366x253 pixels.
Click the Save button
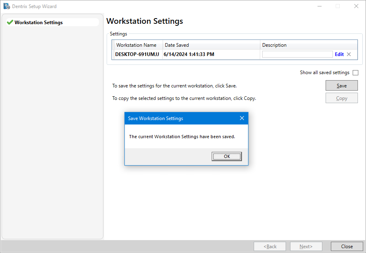(341, 86)
